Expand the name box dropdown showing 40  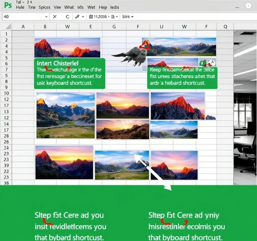pos(46,17)
